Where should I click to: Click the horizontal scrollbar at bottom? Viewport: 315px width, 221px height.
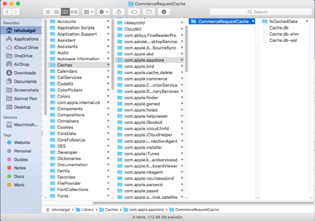[x=203, y=203]
